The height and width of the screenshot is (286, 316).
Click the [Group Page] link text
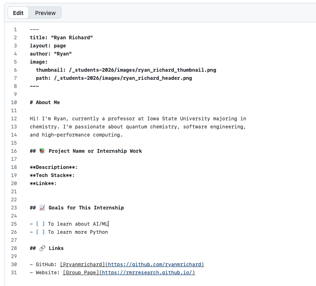pos(81,273)
